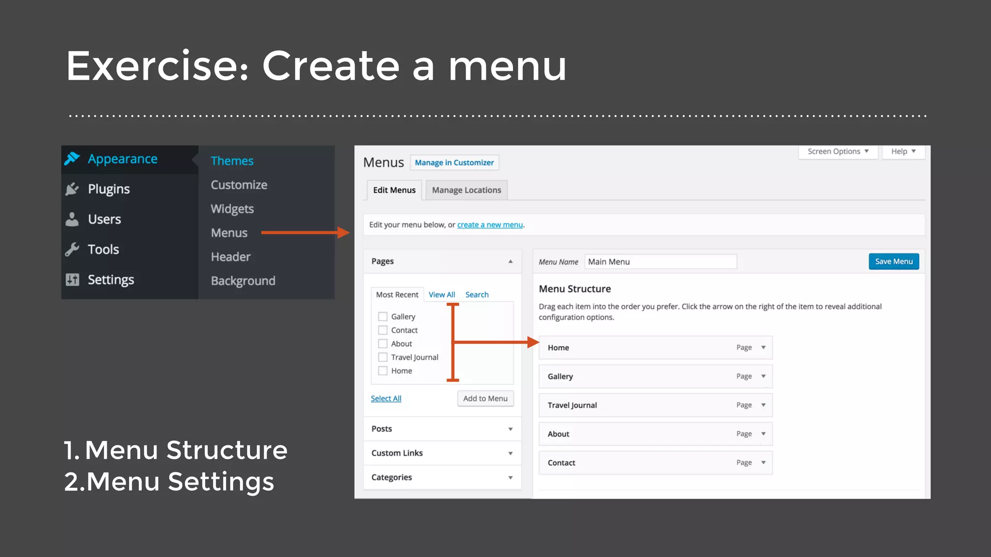Select Background in Appearance submenu
991x557 pixels.
pos(243,281)
